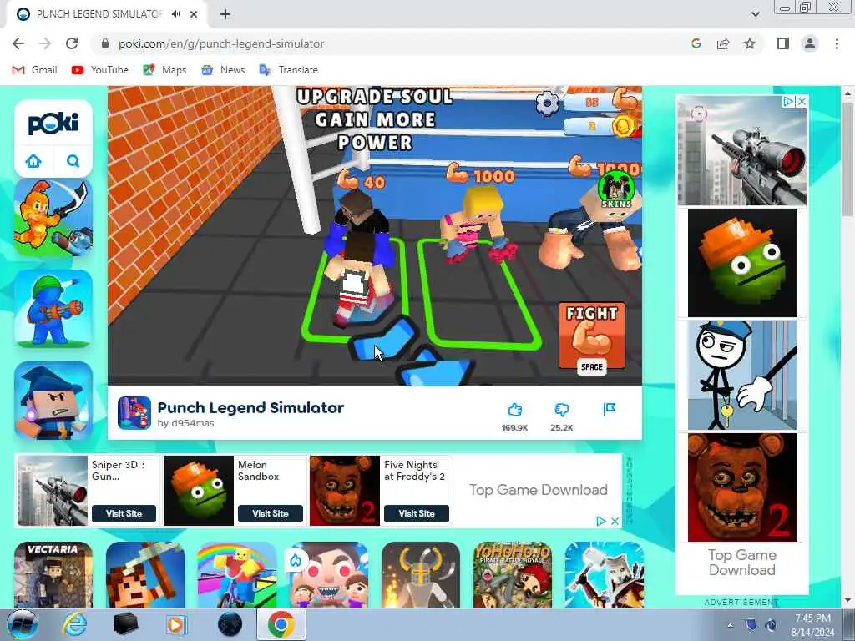Image resolution: width=855 pixels, height=641 pixels.
Task: Open Translate bookmark
Action: pyautogui.click(x=288, y=70)
